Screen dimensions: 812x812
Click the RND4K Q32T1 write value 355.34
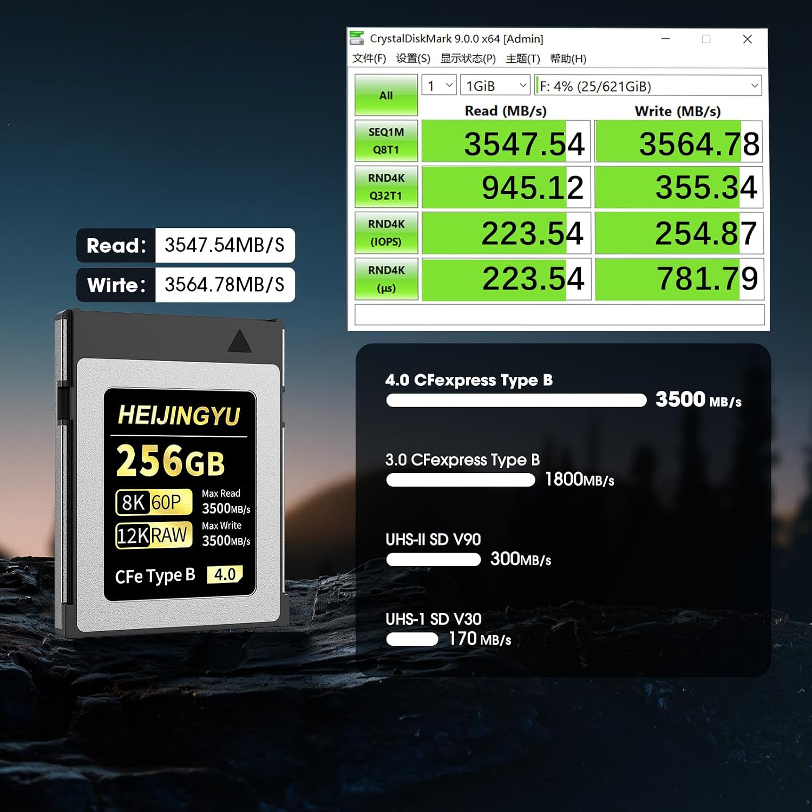(x=679, y=187)
